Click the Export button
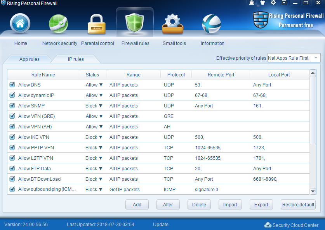 point(261,204)
